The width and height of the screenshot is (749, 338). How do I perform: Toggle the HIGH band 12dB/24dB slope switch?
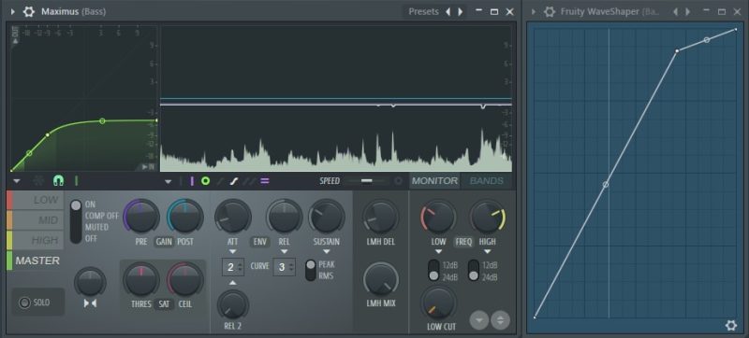pos(474,271)
